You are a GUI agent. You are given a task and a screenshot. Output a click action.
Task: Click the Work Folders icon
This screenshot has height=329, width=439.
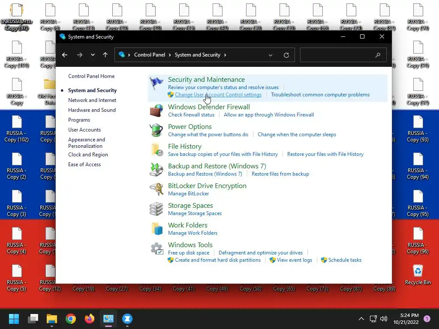pyautogui.click(x=156, y=229)
